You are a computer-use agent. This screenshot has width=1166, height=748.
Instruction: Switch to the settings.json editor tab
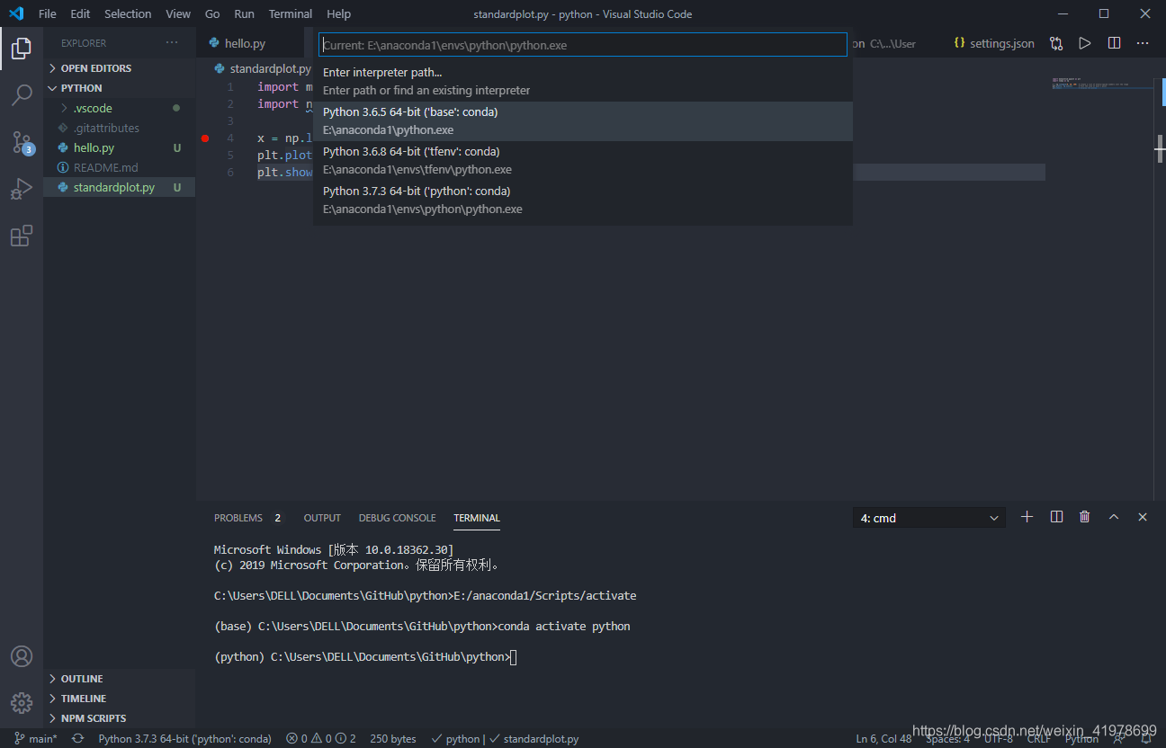(994, 43)
